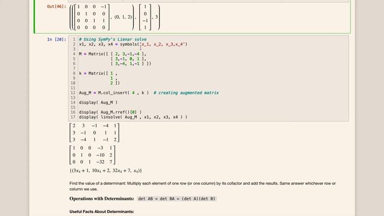Click line number 17 in the code cell
Image resolution: width=384 pixels, height=216 pixels.
[x=73, y=117]
